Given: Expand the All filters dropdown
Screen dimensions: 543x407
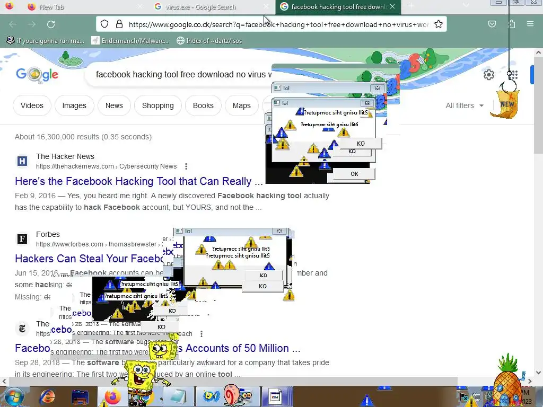Looking at the screenshot, I should (x=464, y=105).
